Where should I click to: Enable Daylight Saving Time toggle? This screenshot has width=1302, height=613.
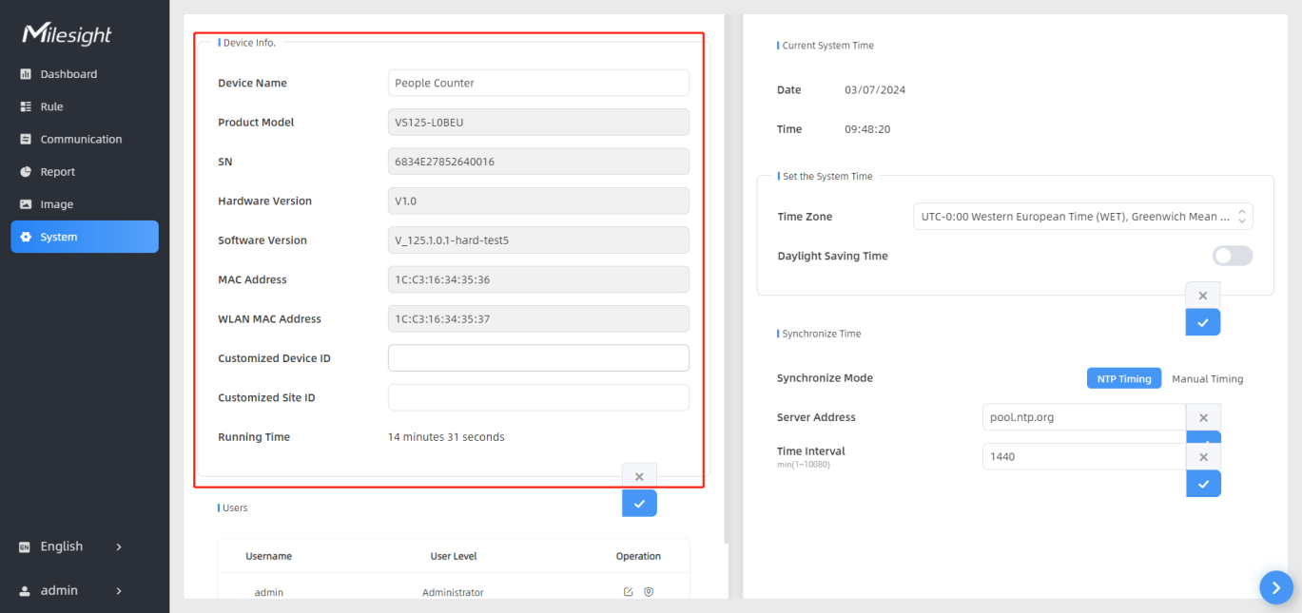pyautogui.click(x=1232, y=256)
